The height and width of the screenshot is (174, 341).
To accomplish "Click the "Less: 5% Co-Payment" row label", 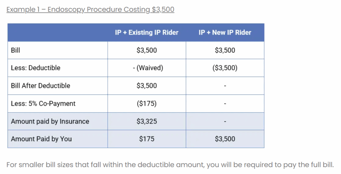I will tap(43, 103).
